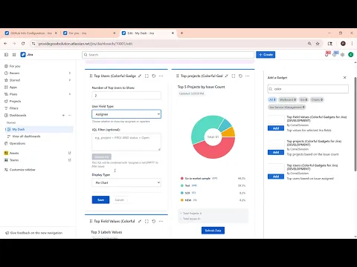
Task: Open the notifications bell icon
Action: pyautogui.click(x=327, y=55)
